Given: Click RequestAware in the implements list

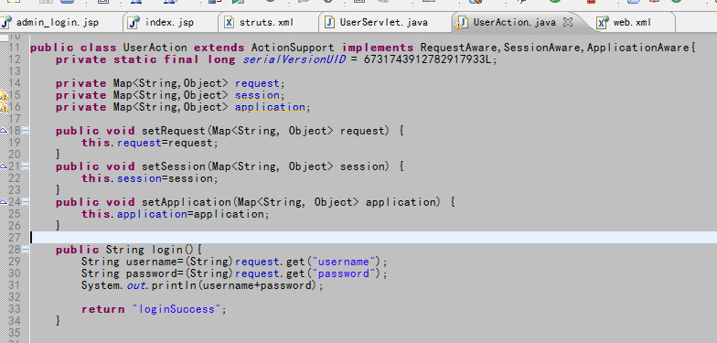Looking at the screenshot, I should pos(460,48).
